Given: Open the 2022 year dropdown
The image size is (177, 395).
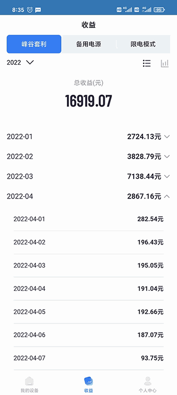Looking at the screenshot, I should click(x=20, y=62).
